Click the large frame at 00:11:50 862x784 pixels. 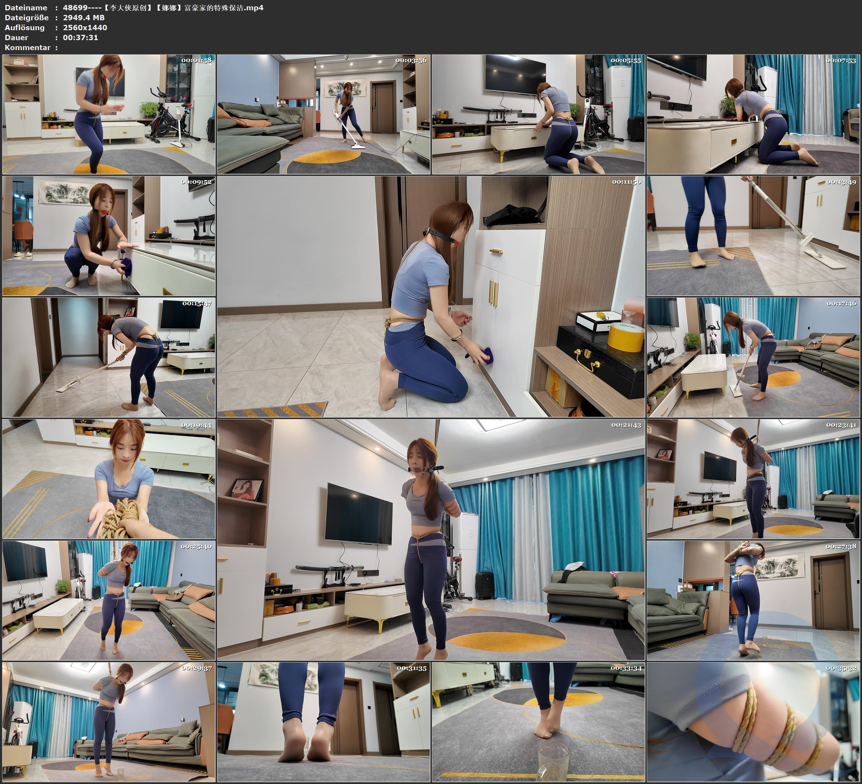tap(430, 296)
